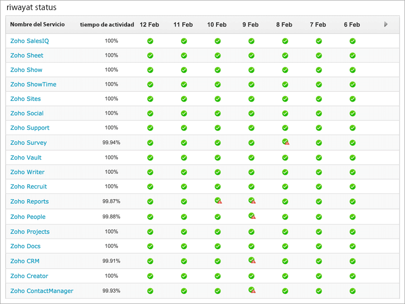Click the incident warning icon for Zoho Survey on 8 Feb
Viewport: 405px width, 304px height.
point(285,143)
